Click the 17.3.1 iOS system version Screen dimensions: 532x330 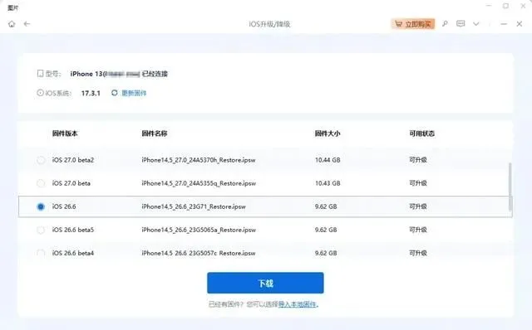click(x=91, y=93)
